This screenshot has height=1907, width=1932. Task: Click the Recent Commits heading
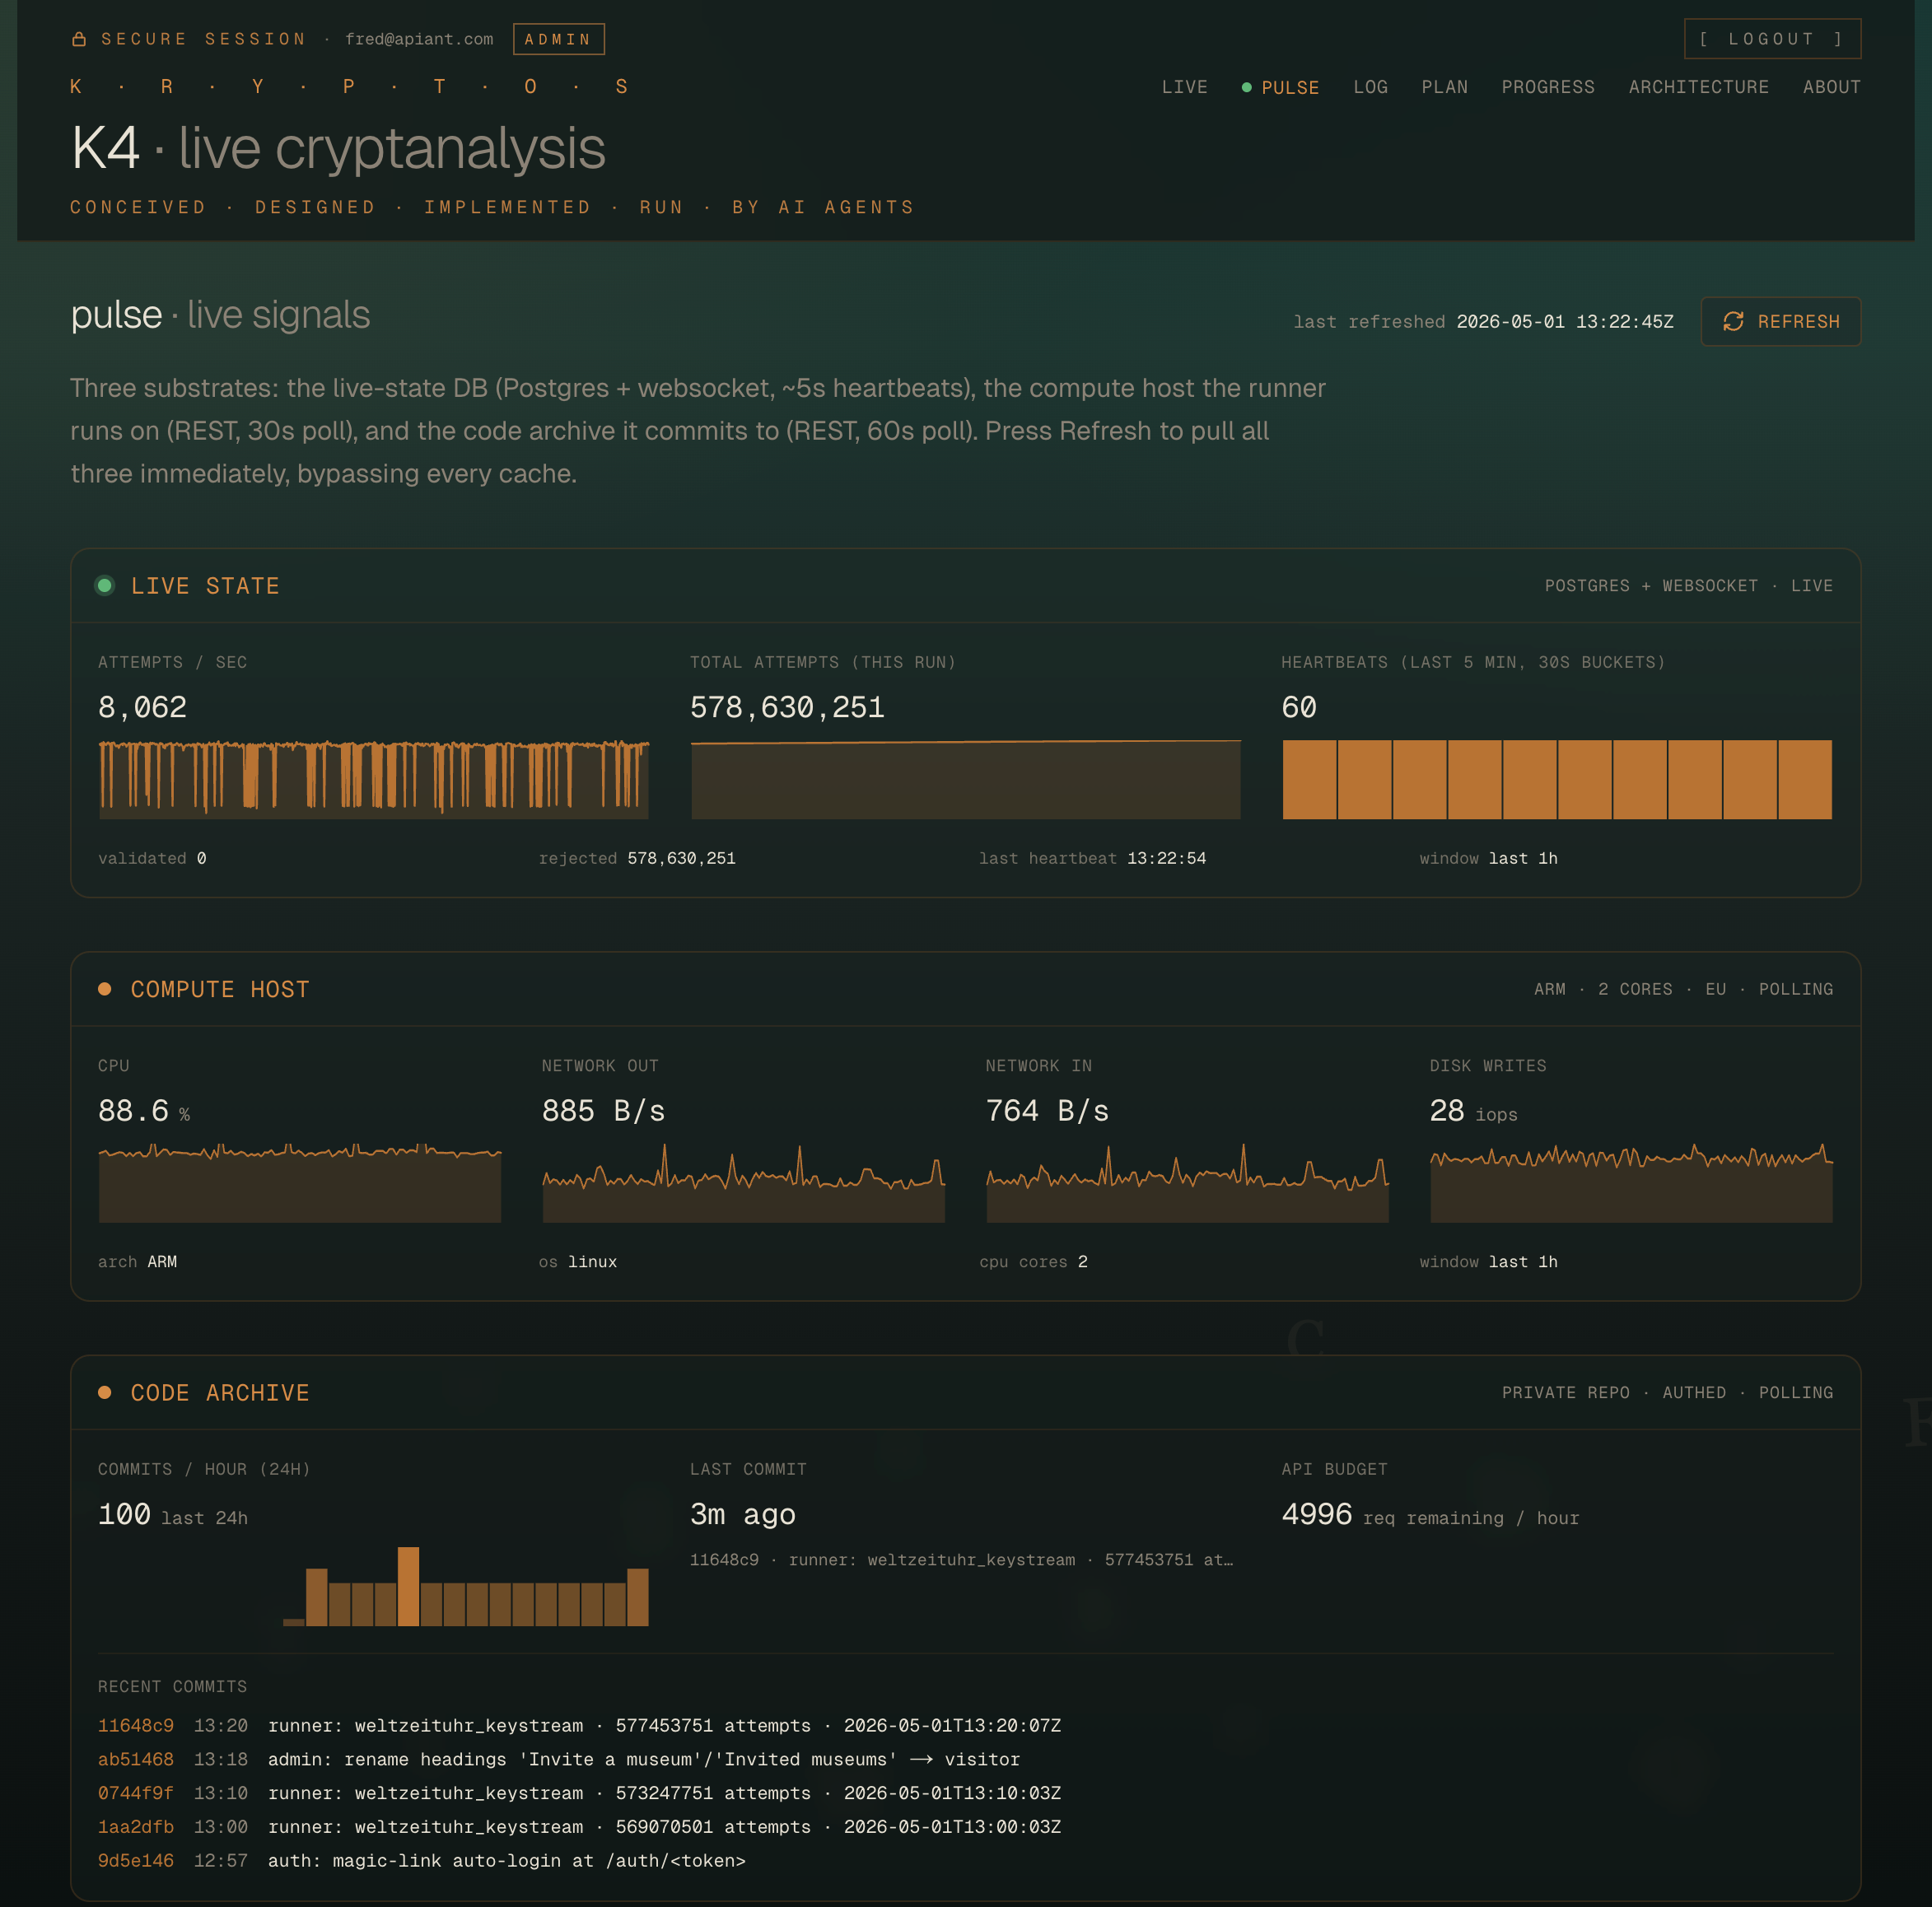[172, 1686]
